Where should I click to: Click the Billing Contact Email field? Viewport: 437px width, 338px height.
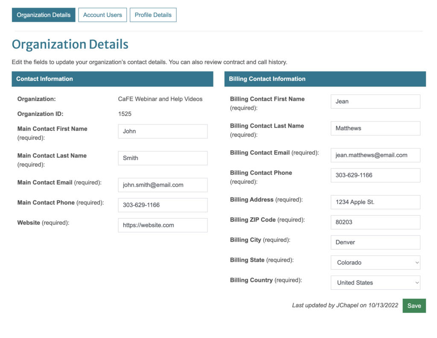[375, 155]
